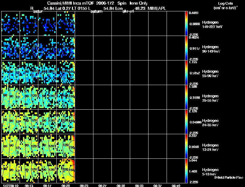Click the Hydrogen 35-55 keV color bar
245x187 pixels.
click(x=187, y=97)
